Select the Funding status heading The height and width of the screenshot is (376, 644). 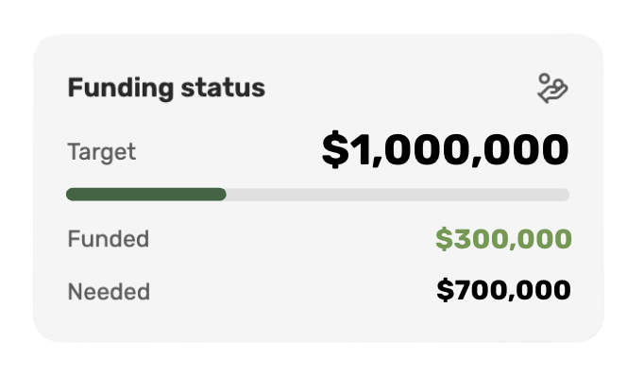click(x=166, y=88)
